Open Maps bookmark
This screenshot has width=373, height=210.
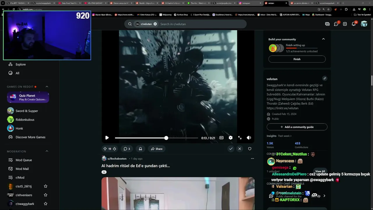tap(306, 15)
